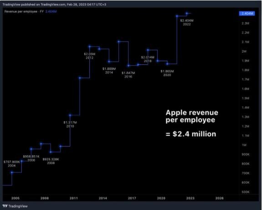
Task: Click the $956.851K 2006 data label
Action: [x=31, y=158]
